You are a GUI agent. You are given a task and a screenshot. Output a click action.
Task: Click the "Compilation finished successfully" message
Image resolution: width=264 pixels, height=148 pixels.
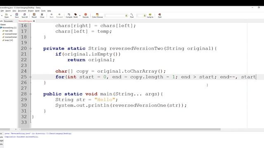[21, 137]
